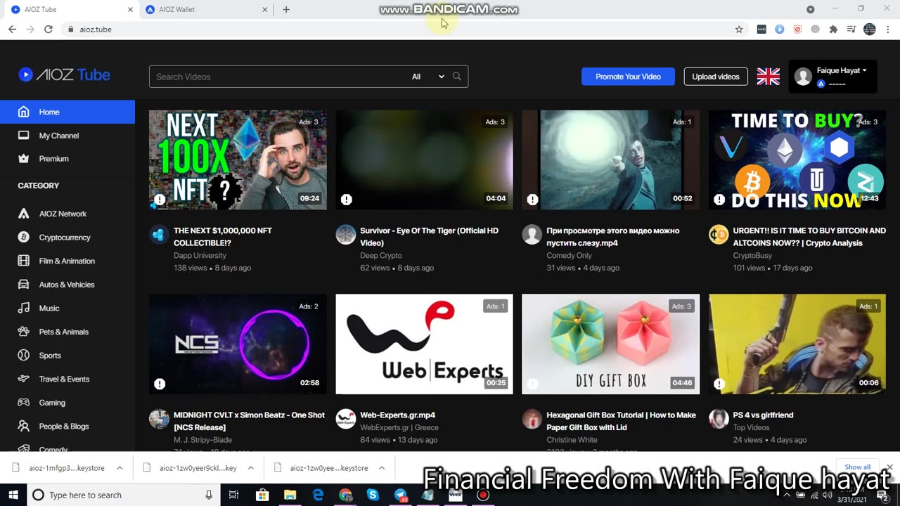The height and width of the screenshot is (506, 900).
Task: Switch to the AIOZ Wallet tab
Action: point(204,10)
